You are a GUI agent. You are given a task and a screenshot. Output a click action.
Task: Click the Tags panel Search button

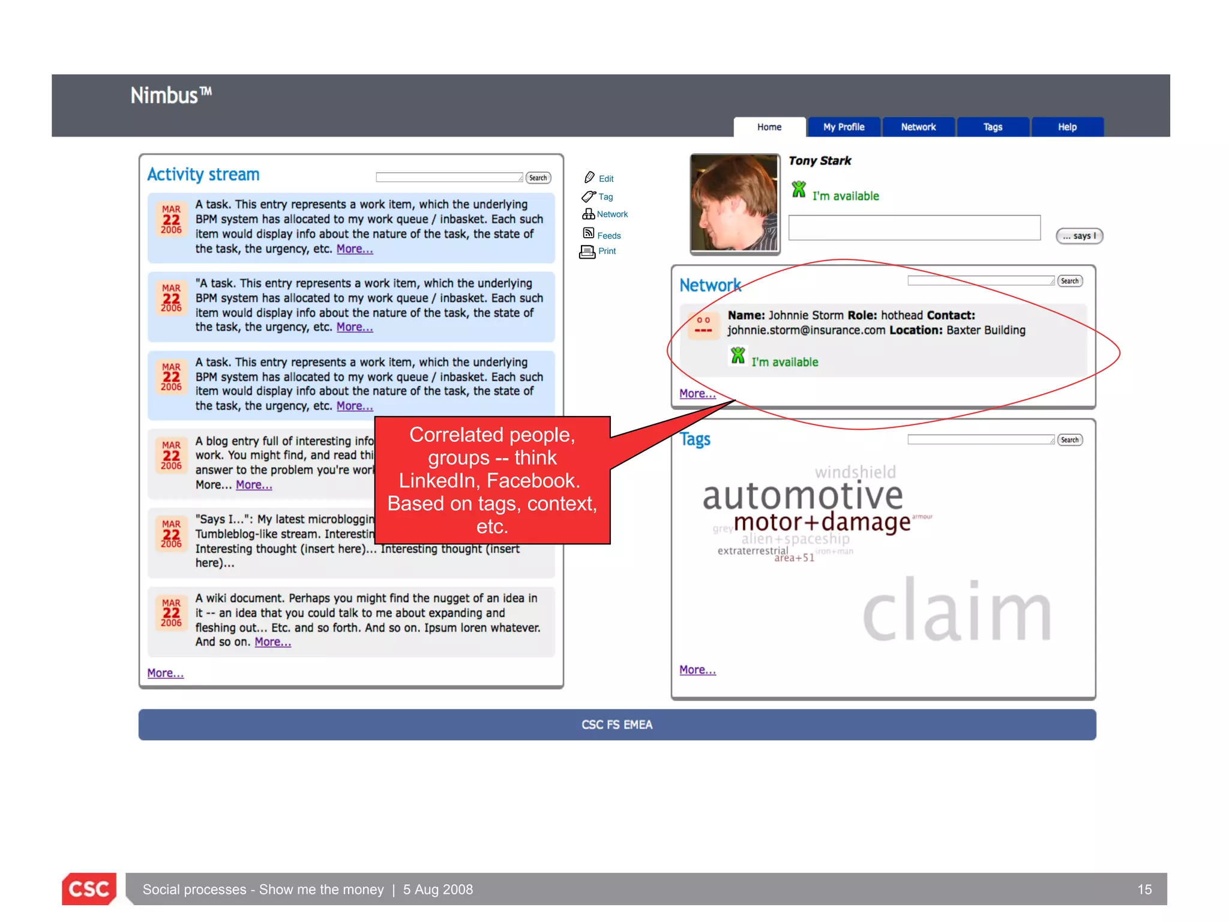point(1070,440)
